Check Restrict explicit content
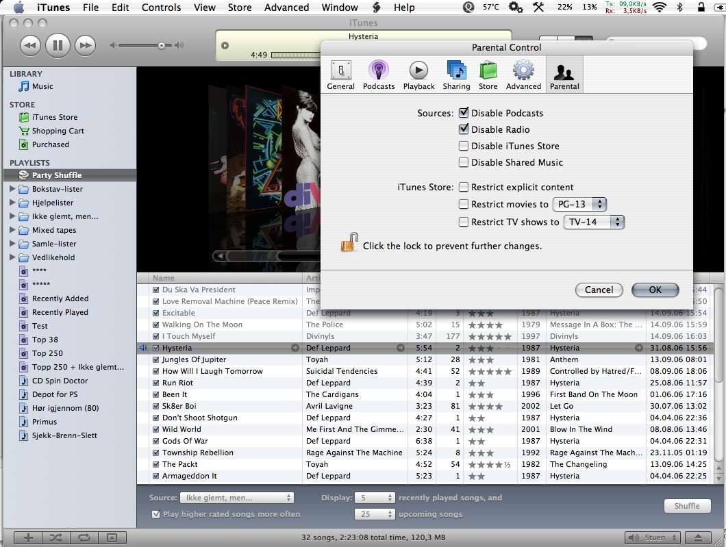 [464, 187]
